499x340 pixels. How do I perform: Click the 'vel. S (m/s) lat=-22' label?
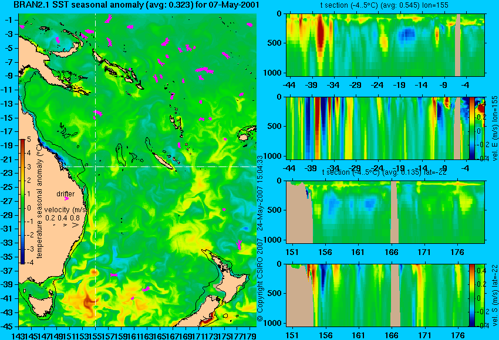pyautogui.click(x=494, y=295)
